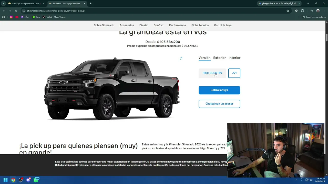Click the black Silverado truck image

tap(112, 89)
